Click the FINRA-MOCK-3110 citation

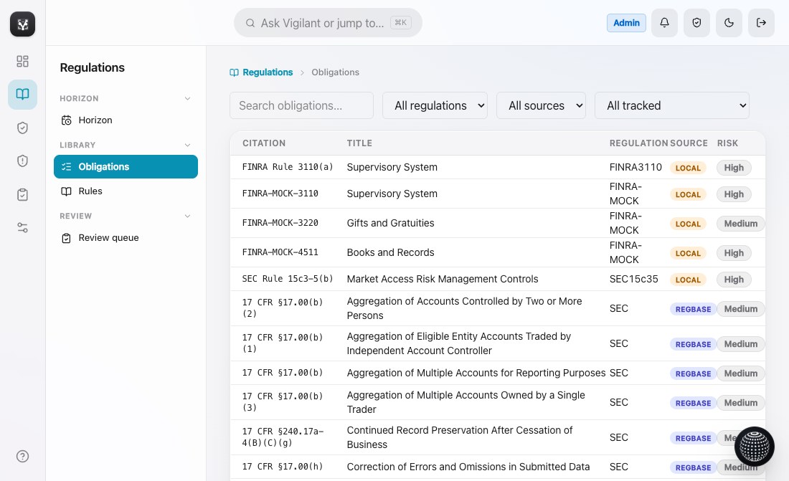pos(280,194)
